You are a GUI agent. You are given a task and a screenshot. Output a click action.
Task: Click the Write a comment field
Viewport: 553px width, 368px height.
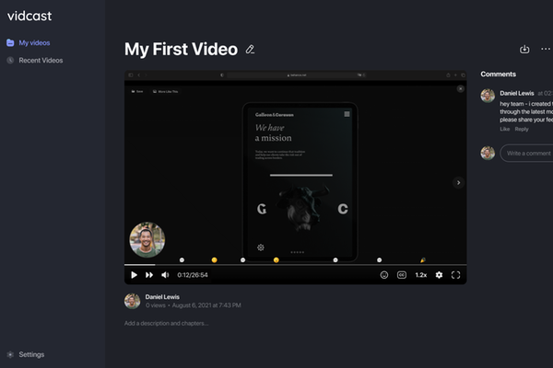pos(526,154)
